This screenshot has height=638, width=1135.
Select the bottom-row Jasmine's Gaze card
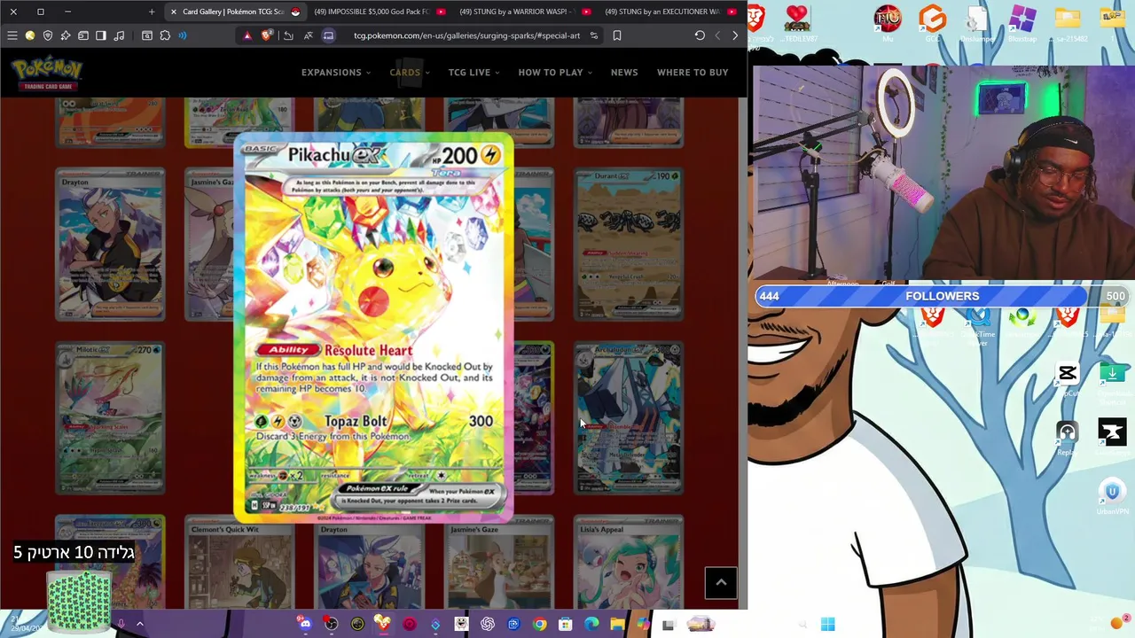[x=499, y=562]
